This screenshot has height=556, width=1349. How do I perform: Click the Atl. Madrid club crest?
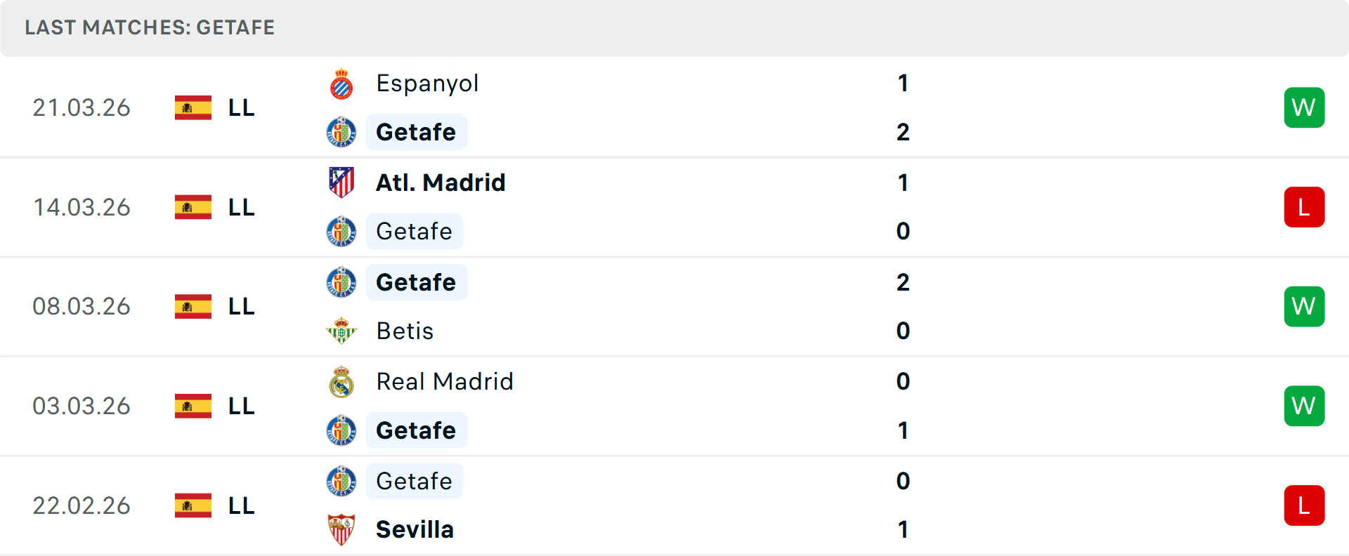[x=341, y=183]
